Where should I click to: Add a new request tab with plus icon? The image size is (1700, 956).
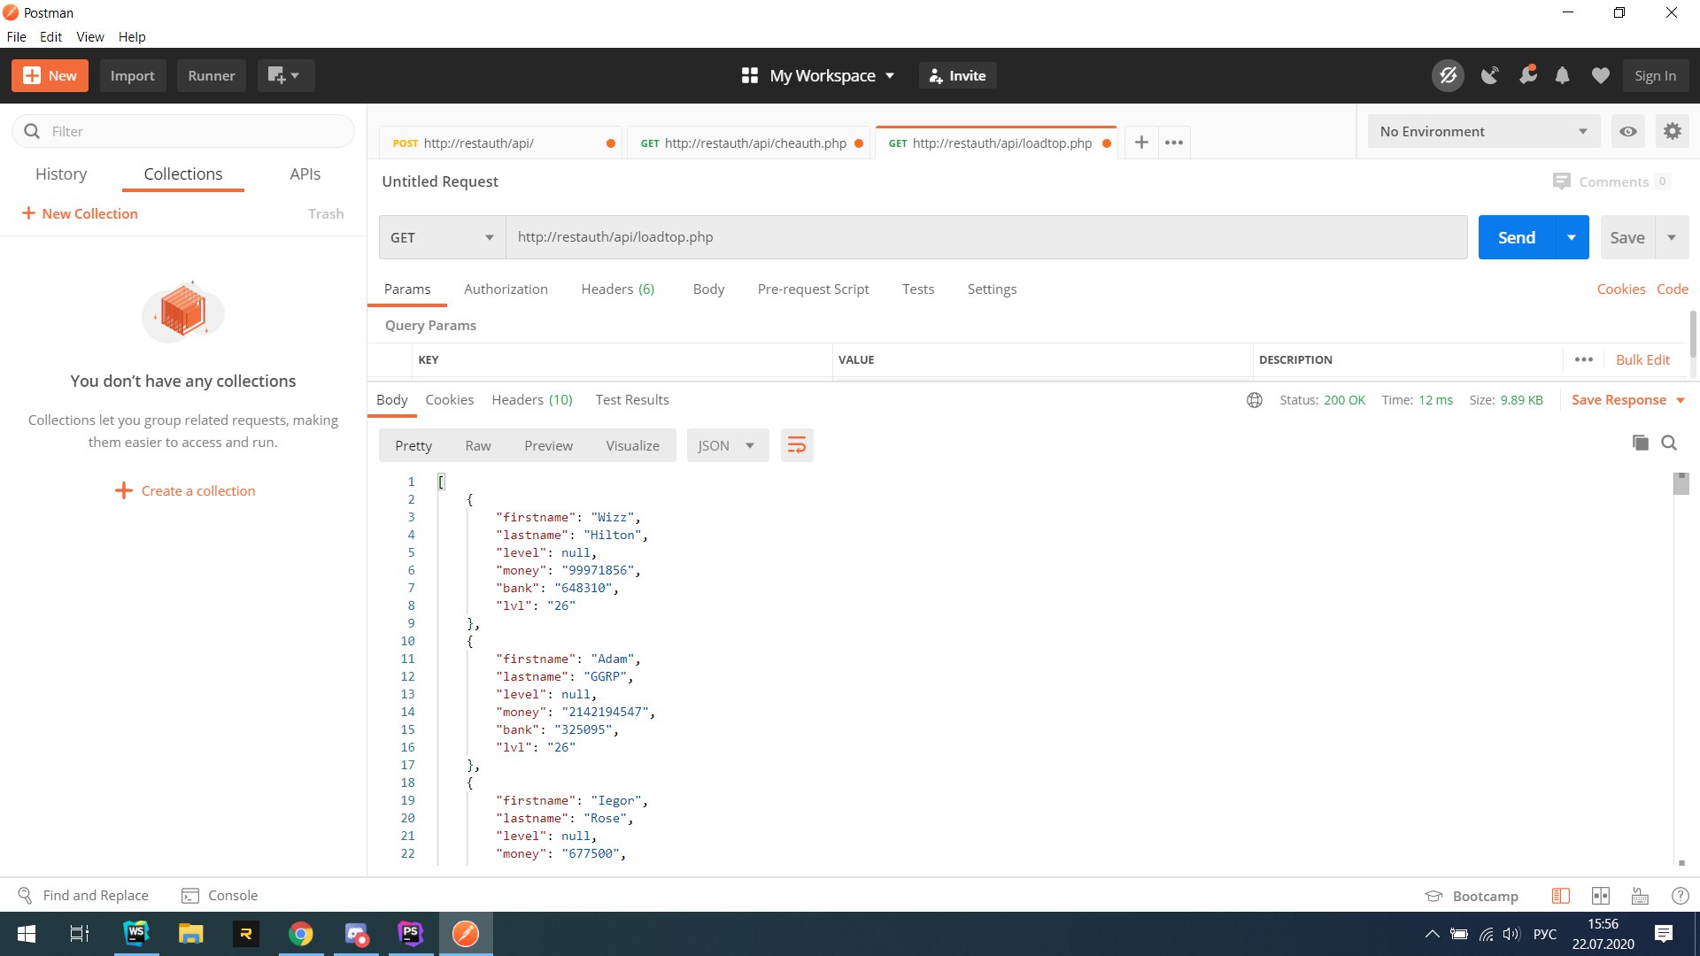tap(1141, 143)
